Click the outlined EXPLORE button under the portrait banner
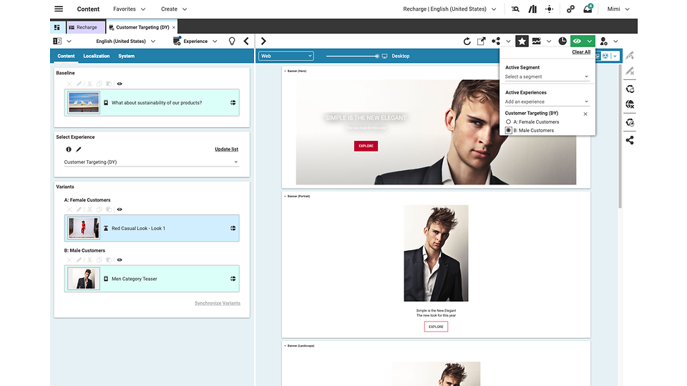Screen dimensions: 687x386 [436, 327]
